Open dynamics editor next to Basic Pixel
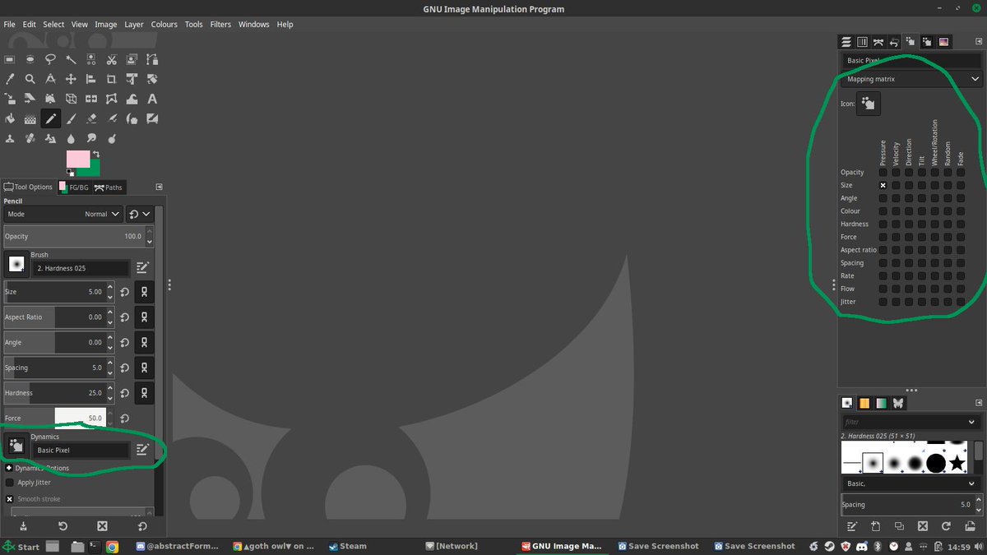 click(142, 450)
